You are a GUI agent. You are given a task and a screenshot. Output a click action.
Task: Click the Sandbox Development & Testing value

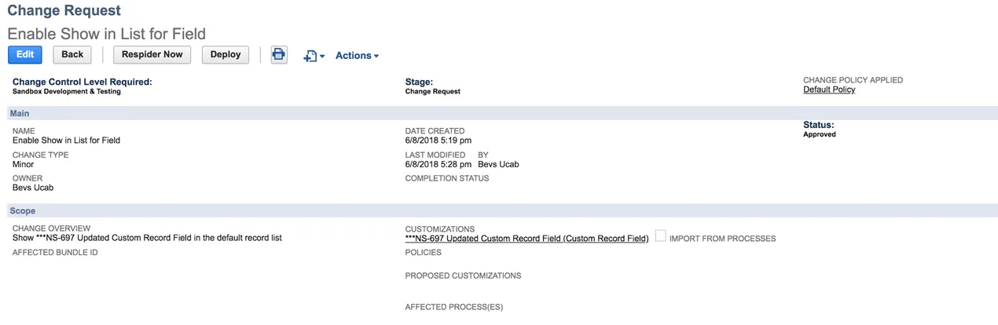click(67, 91)
